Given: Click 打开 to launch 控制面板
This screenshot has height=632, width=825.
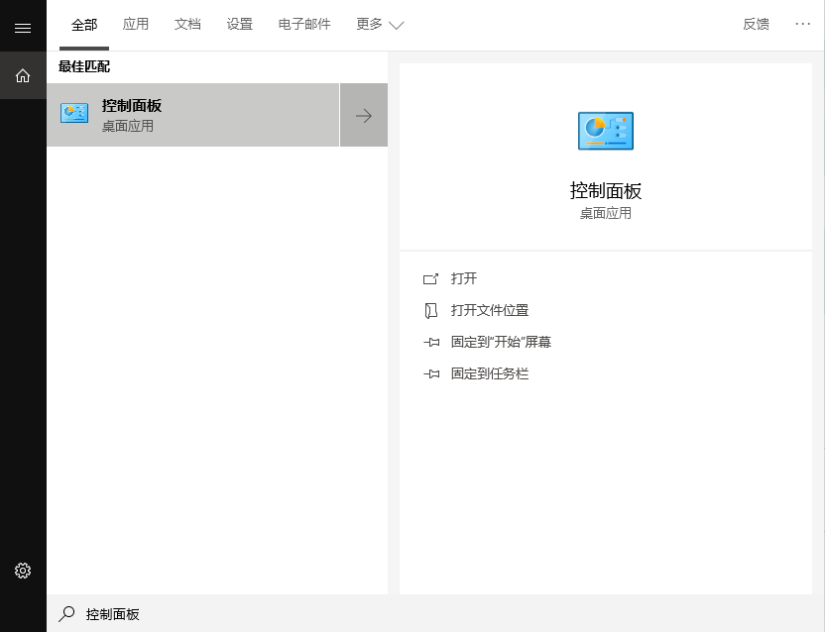Looking at the screenshot, I should click(x=463, y=278).
